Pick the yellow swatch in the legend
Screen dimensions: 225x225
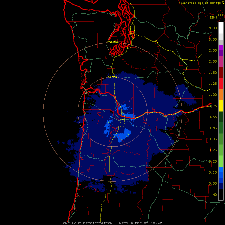[x=221, y=106]
